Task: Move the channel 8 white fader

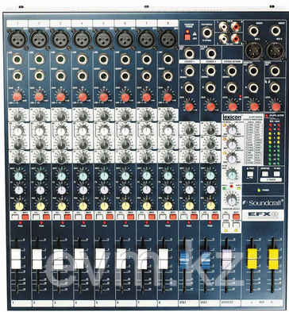Action: coord(164,259)
